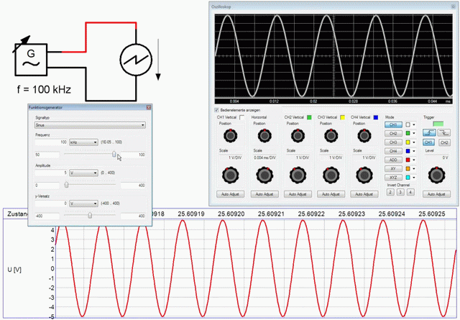This screenshot has height=320, width=460.
Task: Click the Amplitude value input field
Action: pos(51,173)
